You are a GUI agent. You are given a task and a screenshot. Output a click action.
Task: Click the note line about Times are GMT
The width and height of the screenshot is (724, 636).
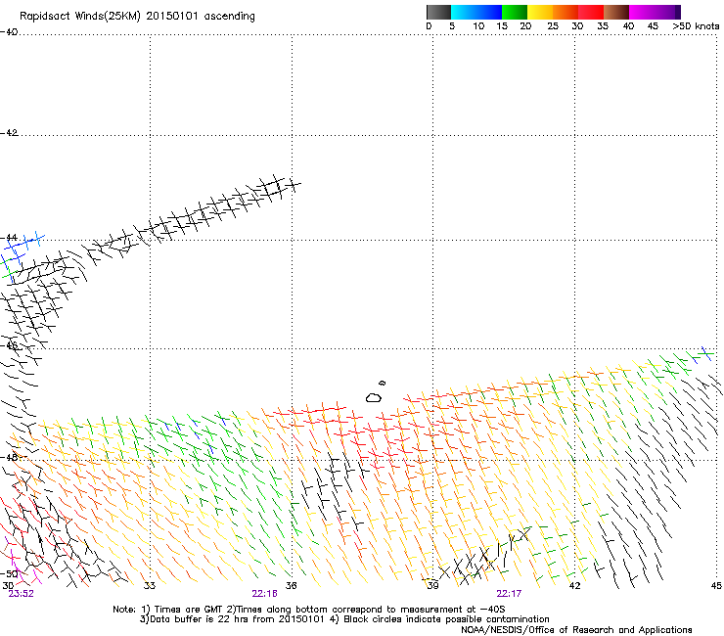click(308, 610)
